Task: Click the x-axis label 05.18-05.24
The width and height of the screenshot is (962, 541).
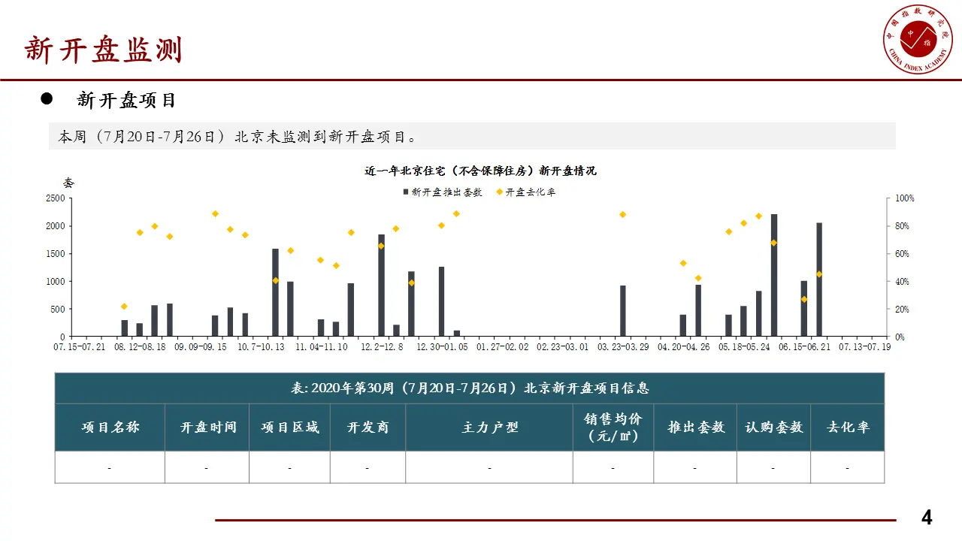Action: pyautogui.click(x=745, y=348)
